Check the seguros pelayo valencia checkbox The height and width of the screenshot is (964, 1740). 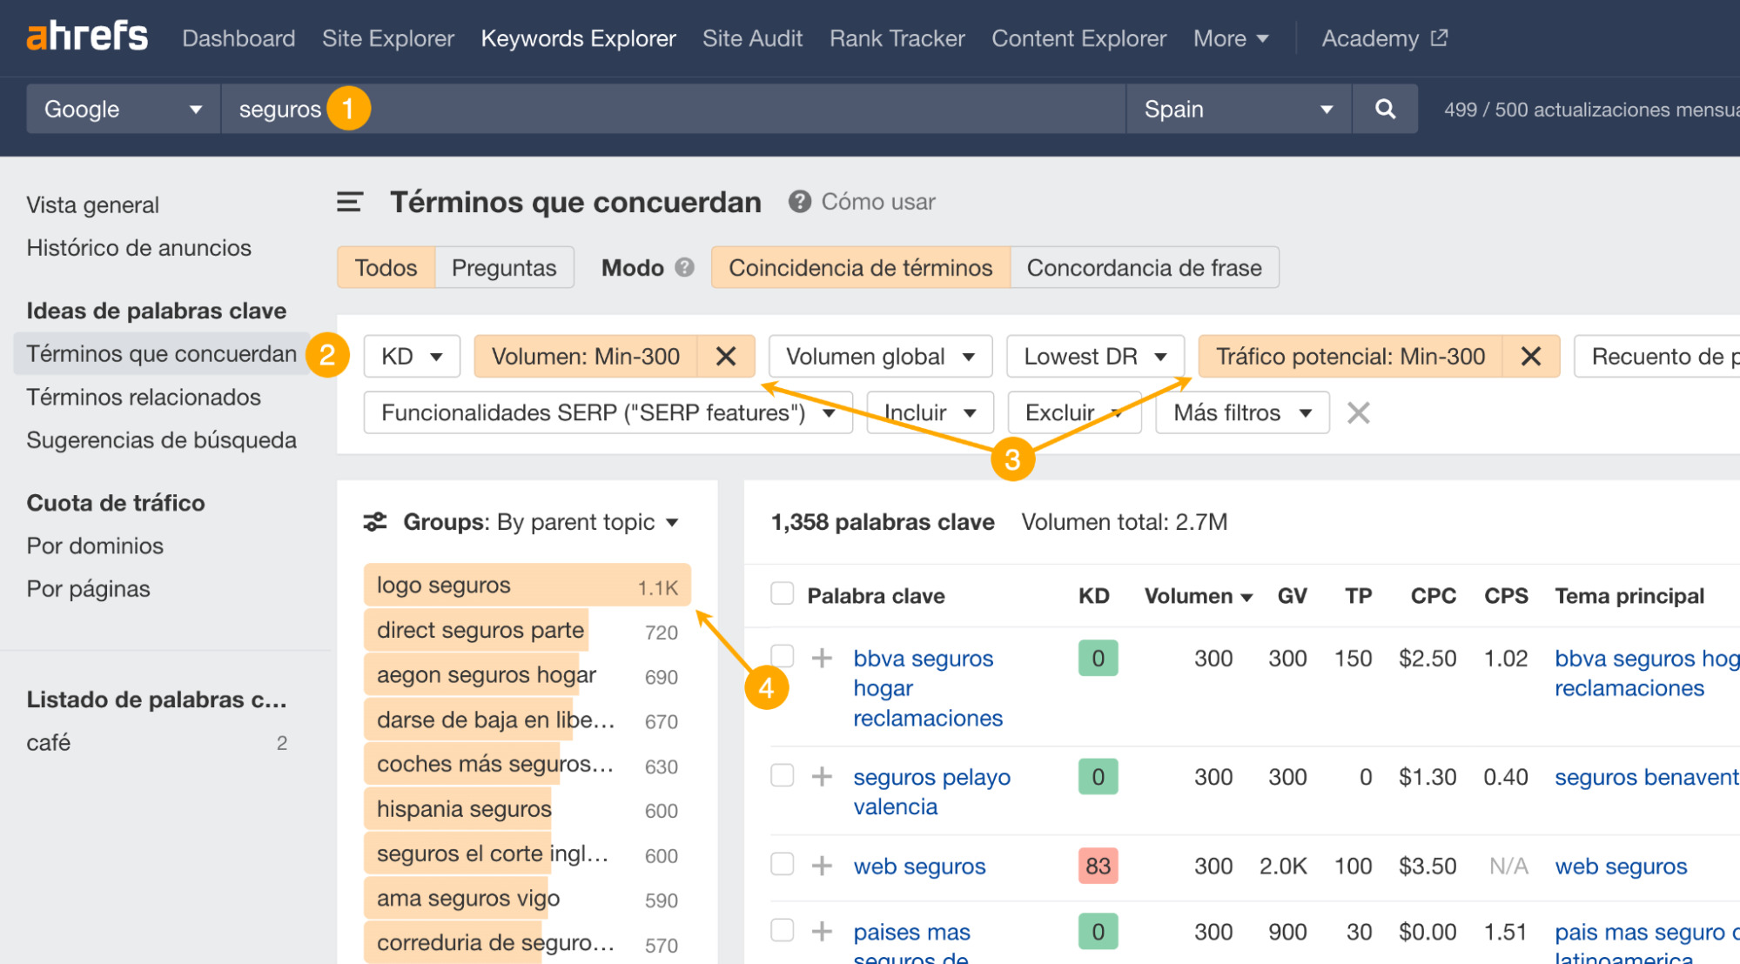[781, 775]
